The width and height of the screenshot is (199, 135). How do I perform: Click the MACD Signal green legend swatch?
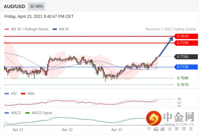coord(27,113)
